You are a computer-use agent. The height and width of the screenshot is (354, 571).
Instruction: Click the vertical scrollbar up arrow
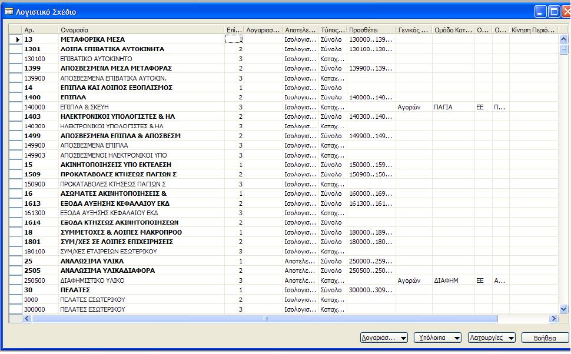[563, 39]
